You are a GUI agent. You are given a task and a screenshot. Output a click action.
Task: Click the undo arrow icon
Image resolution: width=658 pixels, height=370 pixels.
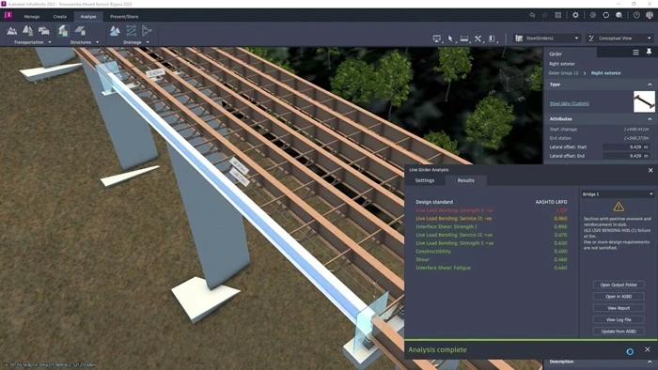pyautogui.click(x=532, y=15)
